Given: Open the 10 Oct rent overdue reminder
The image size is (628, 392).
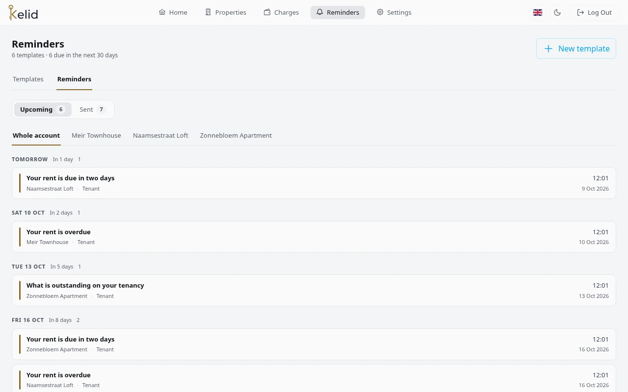Looking at the screenshot, I should [x=314, y=237].
